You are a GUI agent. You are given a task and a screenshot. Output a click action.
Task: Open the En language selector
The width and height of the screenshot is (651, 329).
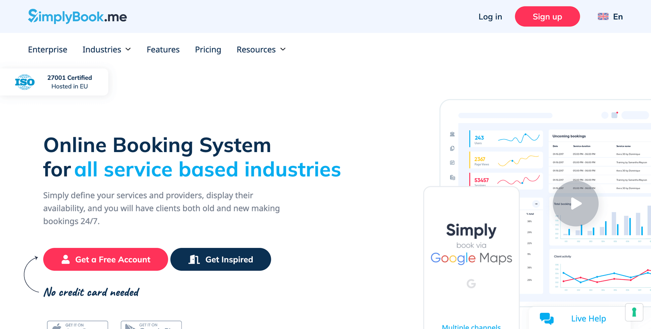pyautogui.click(x=618, y=17)
